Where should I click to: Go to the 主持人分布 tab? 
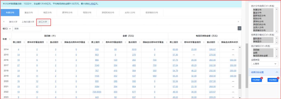[x=130, y=13]
